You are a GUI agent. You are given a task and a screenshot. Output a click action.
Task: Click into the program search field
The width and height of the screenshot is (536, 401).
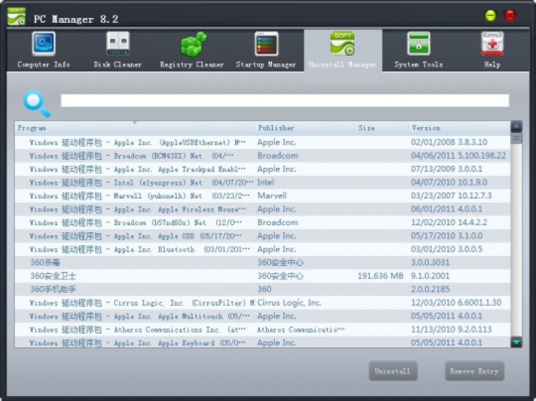[x=284, y=101]
